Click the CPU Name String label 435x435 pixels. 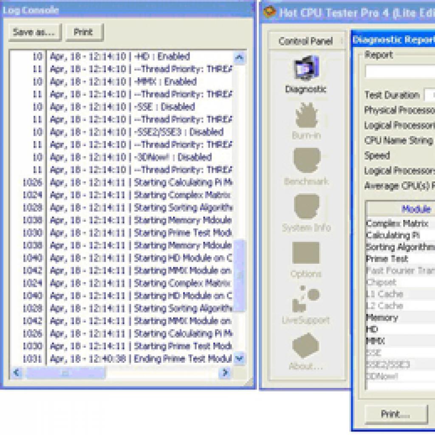click(399, 140)
